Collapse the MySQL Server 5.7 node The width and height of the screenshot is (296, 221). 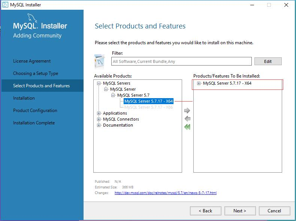113,95
